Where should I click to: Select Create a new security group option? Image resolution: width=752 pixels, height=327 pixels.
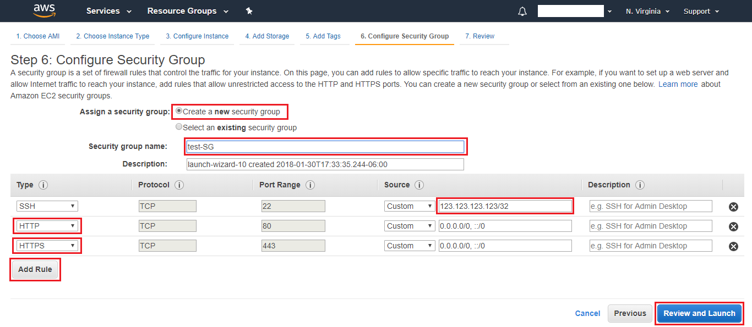point(179,111)
